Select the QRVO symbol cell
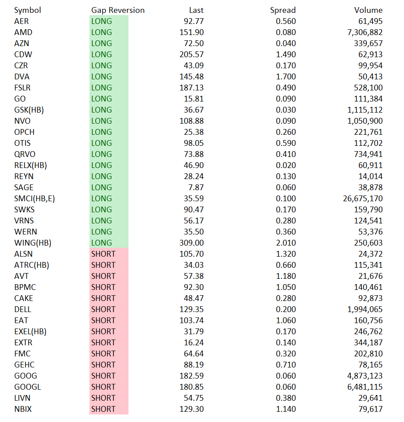404x422 pixels. [x=25, y=154]
